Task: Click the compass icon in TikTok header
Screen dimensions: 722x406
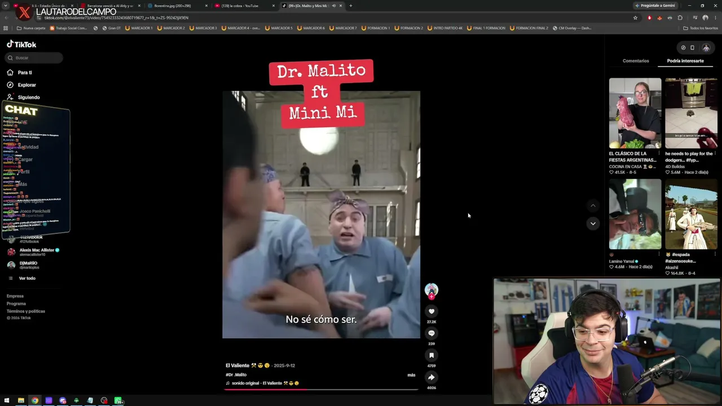Action: 683,47
